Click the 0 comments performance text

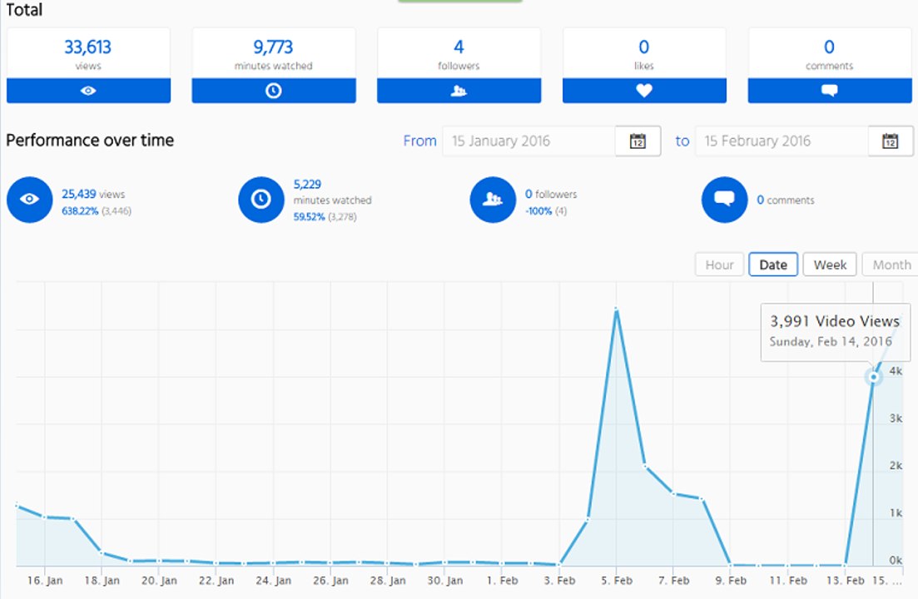tap(786, 200)
